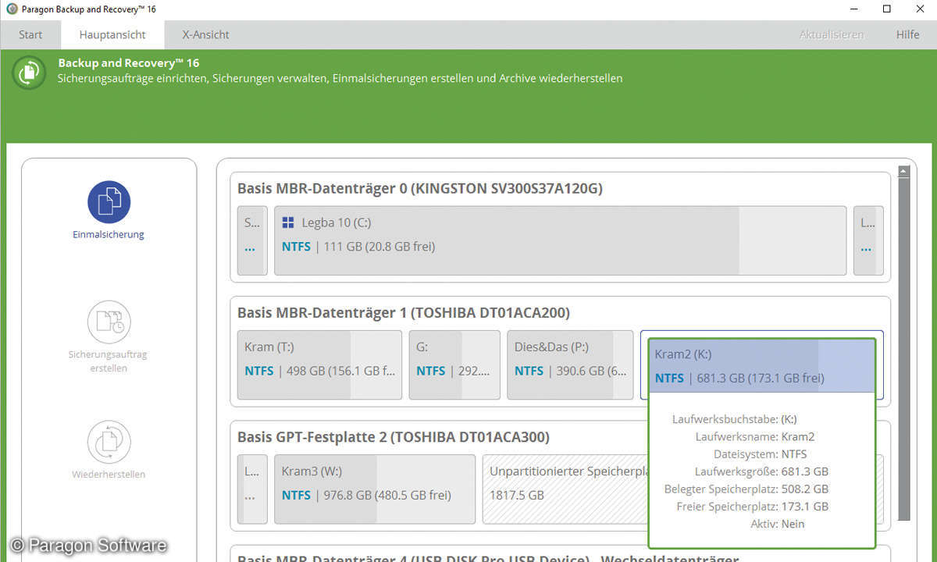Click the Einmalsicherung icon

point(109,202)
